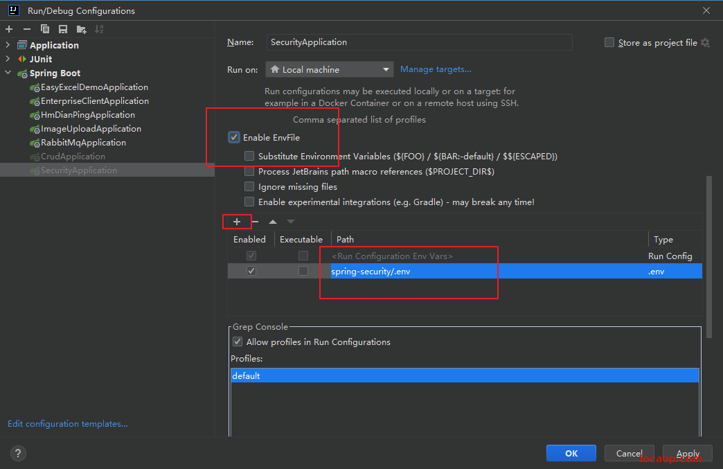Sort configurations alphabetically
Viewport: 723px width, 469px height.
pyautogui.click(x=99, y=30)
